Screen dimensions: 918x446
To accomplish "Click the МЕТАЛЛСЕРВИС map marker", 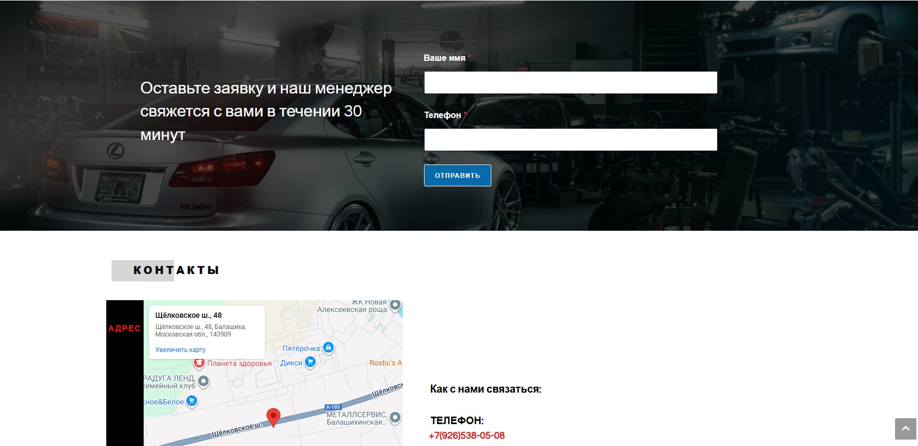I will 395,417.
